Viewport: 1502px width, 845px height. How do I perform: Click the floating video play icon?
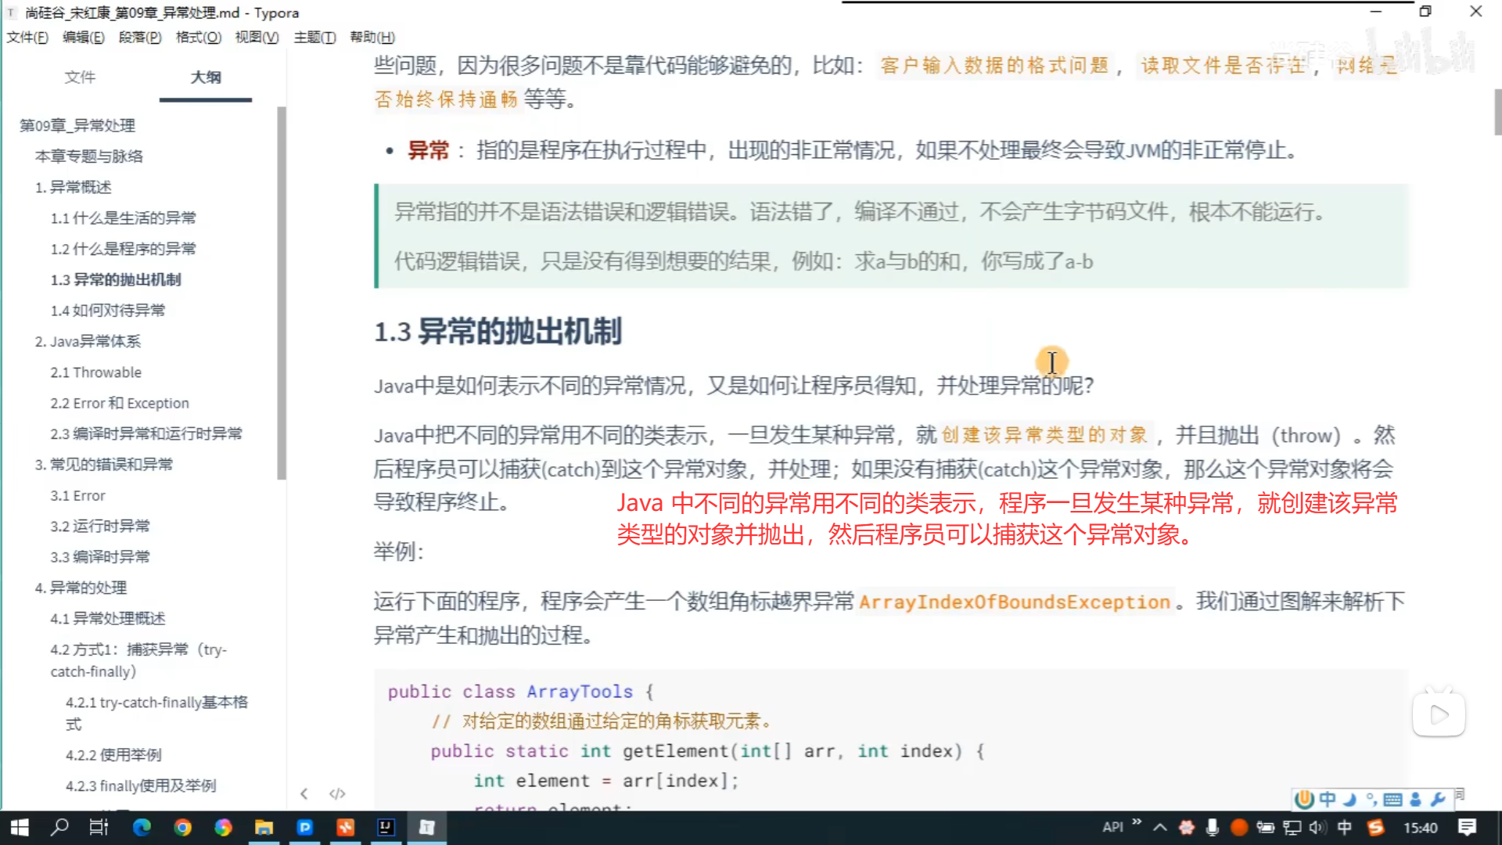pos(1439,714)
